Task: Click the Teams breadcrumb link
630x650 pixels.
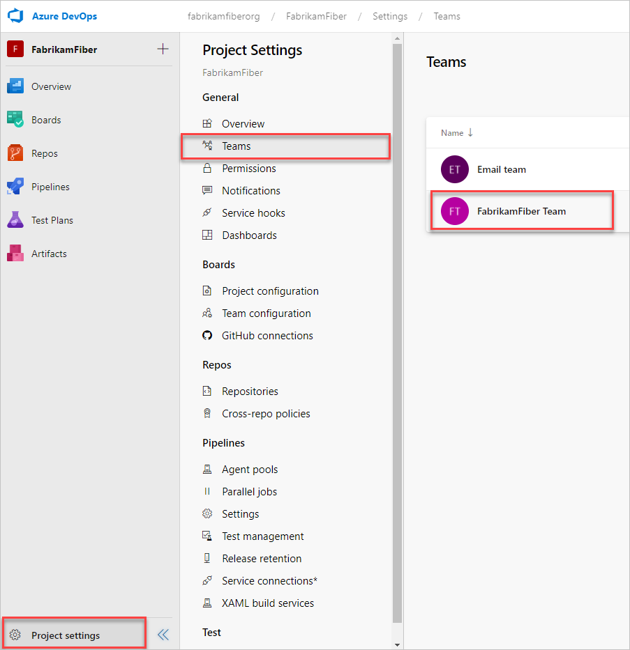Action: coord(447,16)
